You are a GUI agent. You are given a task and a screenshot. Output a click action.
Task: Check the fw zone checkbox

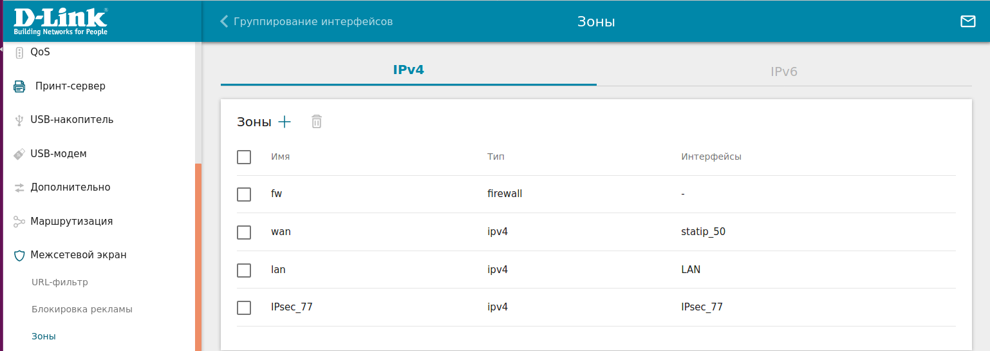click(x=244, y=194)
